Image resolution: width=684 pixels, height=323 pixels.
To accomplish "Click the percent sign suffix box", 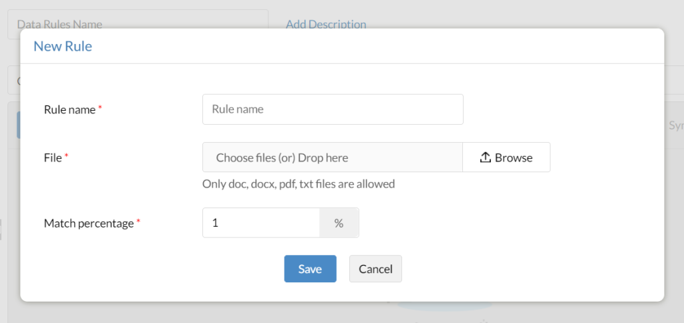I will [339, 223].
